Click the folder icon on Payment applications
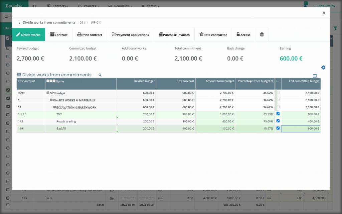Image resolution: width=342 pixels, height=214 pixels. [x=114, y=34]
